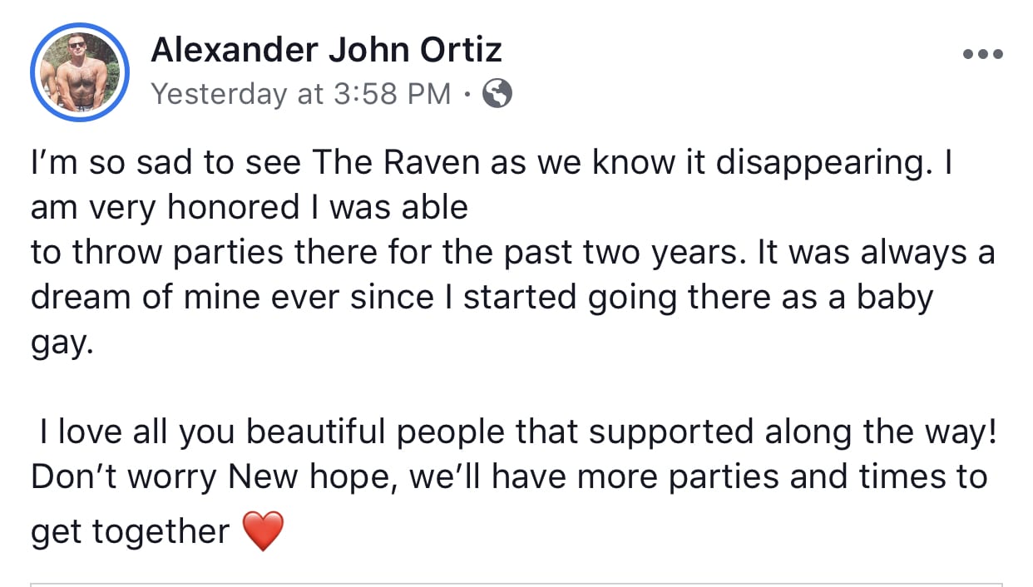1033x587 pixels.
Task: Open the author name Alexander John Ortiz
Action: 326,51
